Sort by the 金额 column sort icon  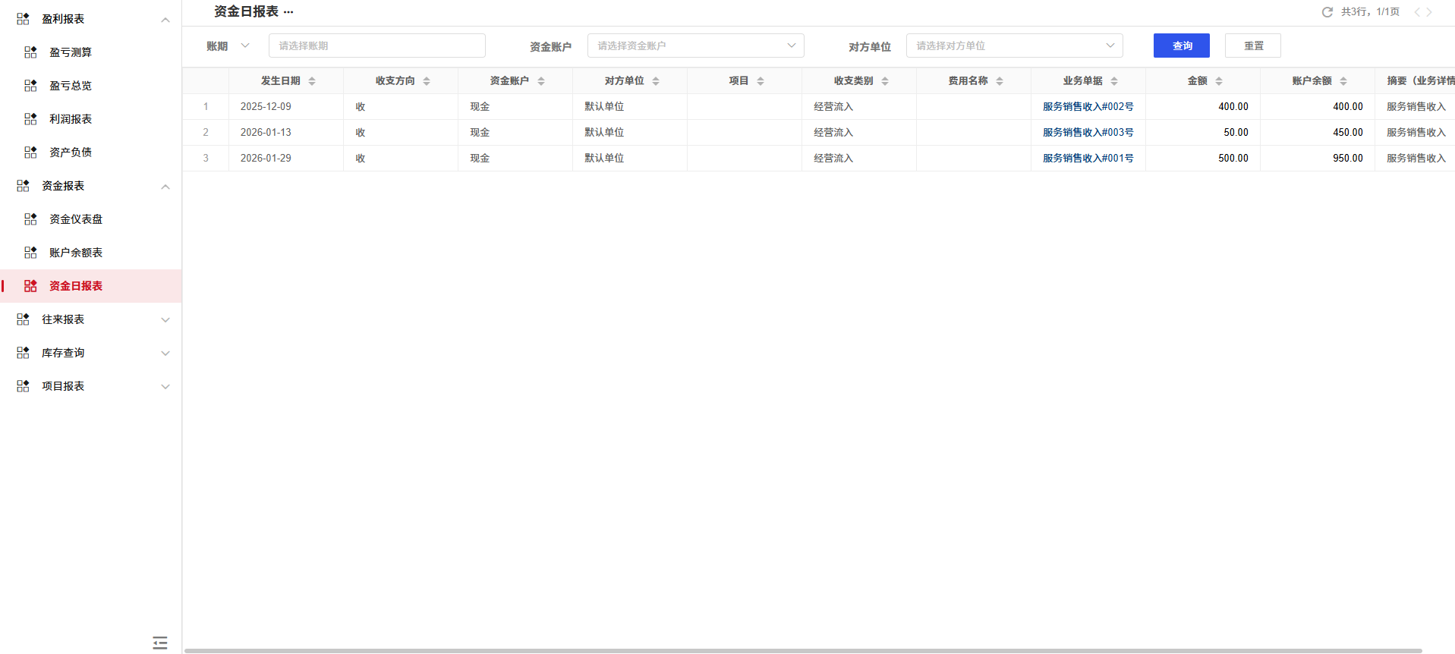click(x=1219, y=81)
